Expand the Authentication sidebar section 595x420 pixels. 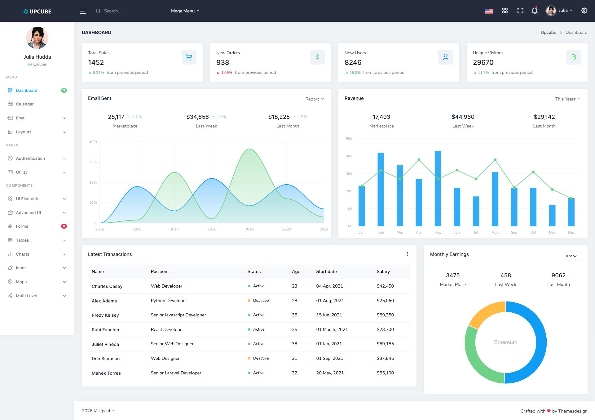click(x=37, y=158)
